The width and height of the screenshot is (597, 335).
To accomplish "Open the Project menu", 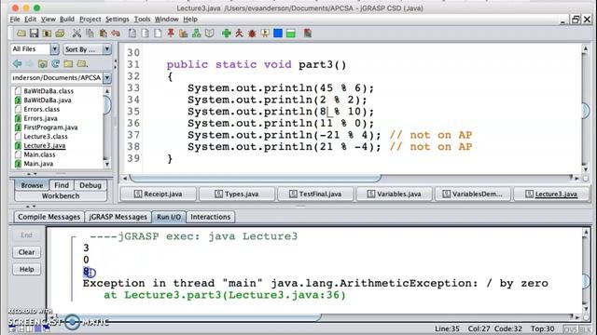I will (90, 19).
